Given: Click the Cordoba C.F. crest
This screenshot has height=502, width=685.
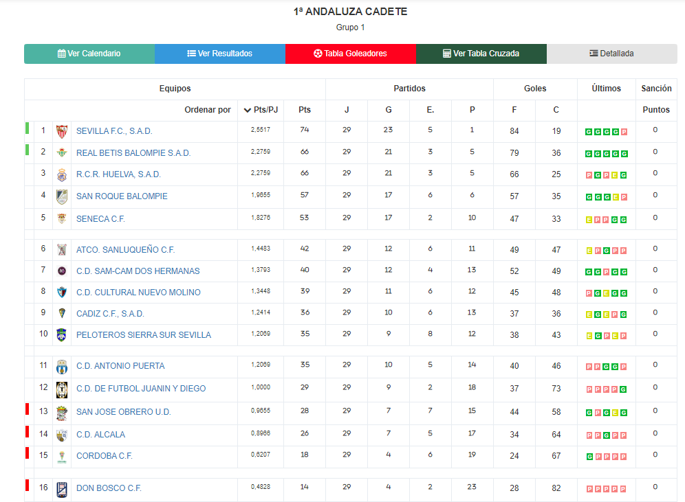Looking at the screenshot, I should 62,457.
